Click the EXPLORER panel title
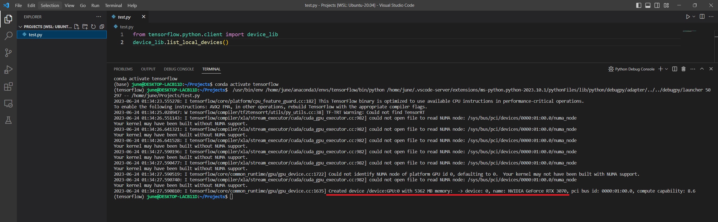This screenshot has width=718, height=222. (33, 17)
